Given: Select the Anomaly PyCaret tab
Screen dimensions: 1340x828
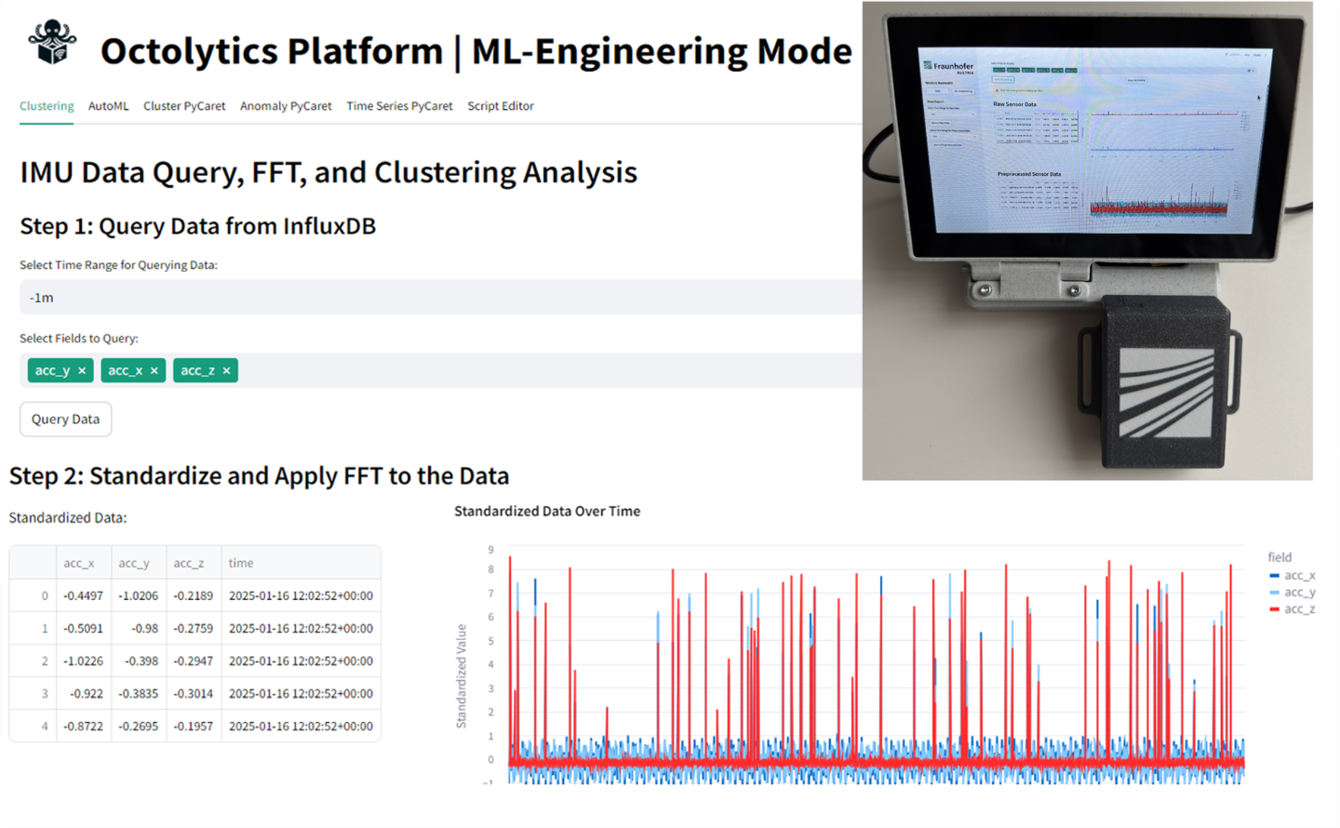Looking at the screenshot, I should [286, 106].
